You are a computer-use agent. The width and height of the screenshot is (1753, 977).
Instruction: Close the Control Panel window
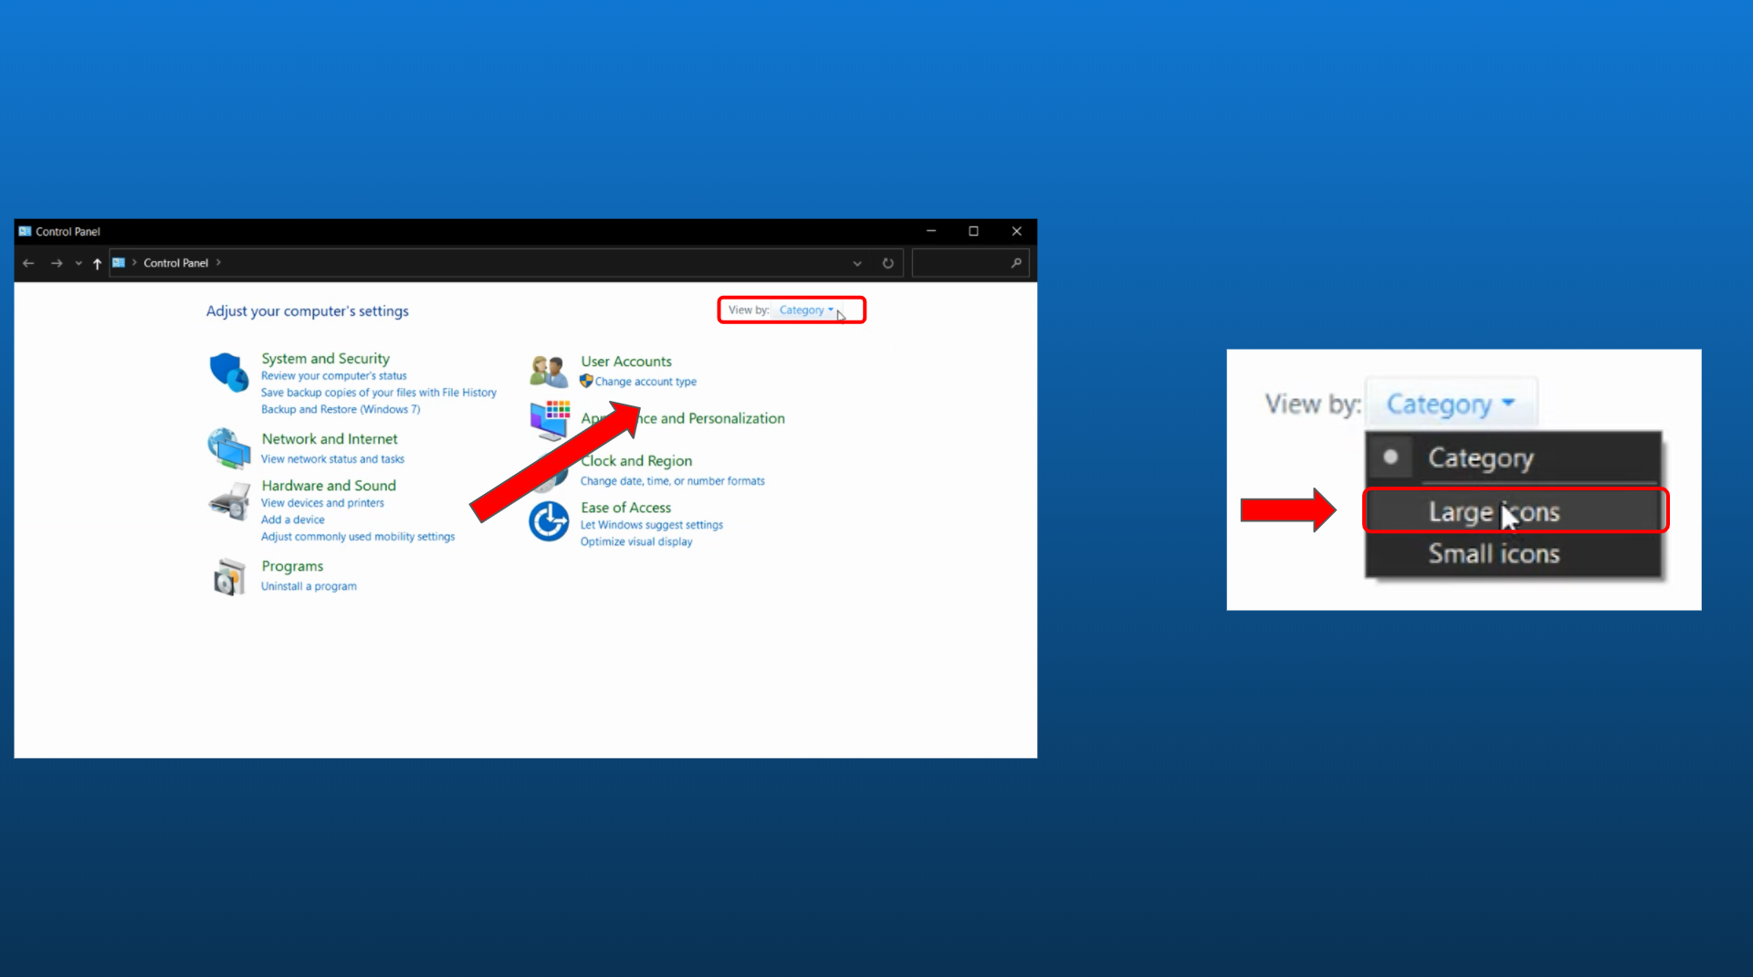(x=1016, y=231)
